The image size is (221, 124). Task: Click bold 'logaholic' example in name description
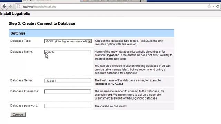[113, 55]
